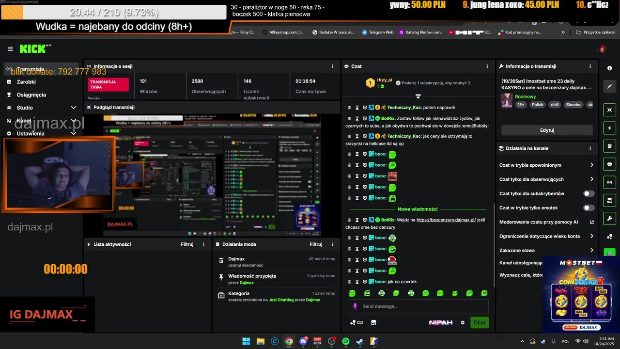Expand Zakazane słowa settings
The height and width of the screenshot is (349, 620).
click(592, 251)
